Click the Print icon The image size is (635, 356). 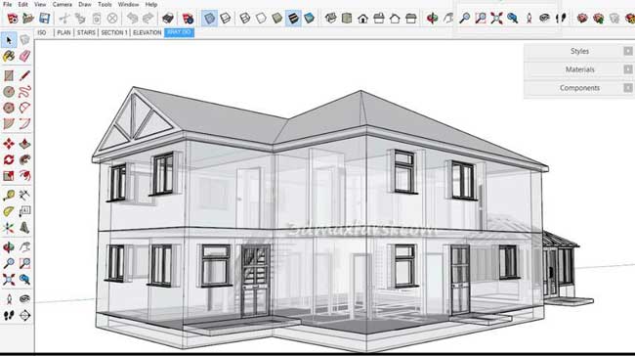pyautogui.click(x=168, y=19)
